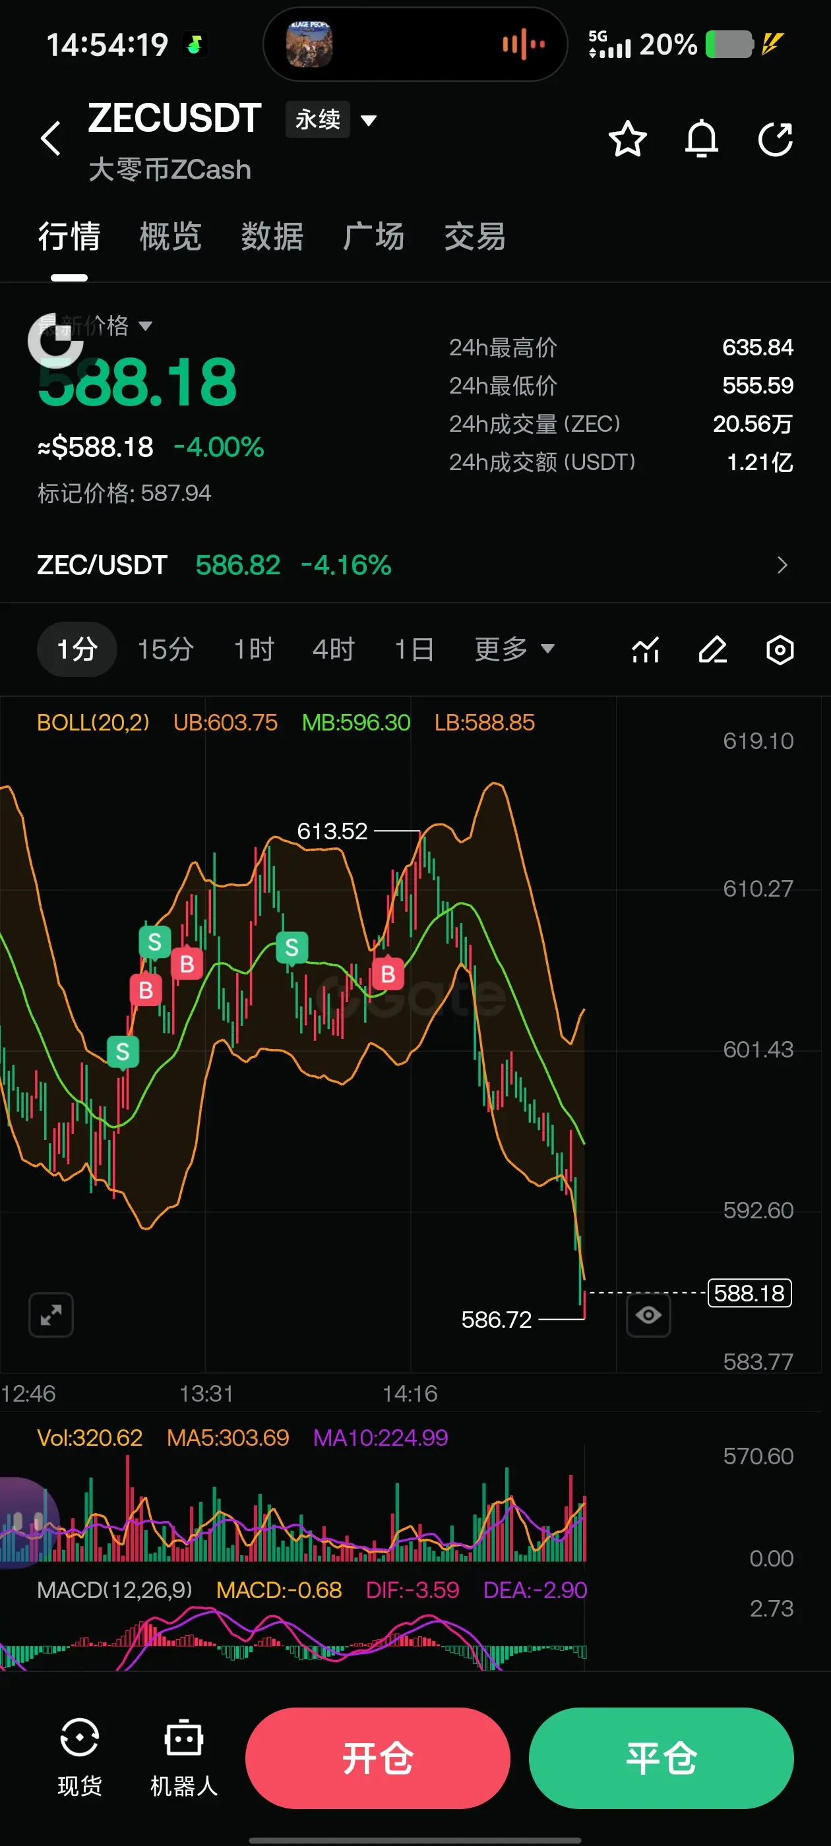
Task: Tap the ZECUSDT pair title
Action: tap(174, 118)
